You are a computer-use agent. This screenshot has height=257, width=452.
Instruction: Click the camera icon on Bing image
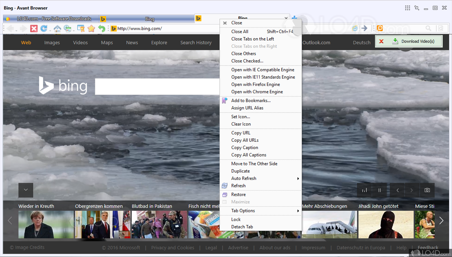pyautogui.click(x=427, y=190)
